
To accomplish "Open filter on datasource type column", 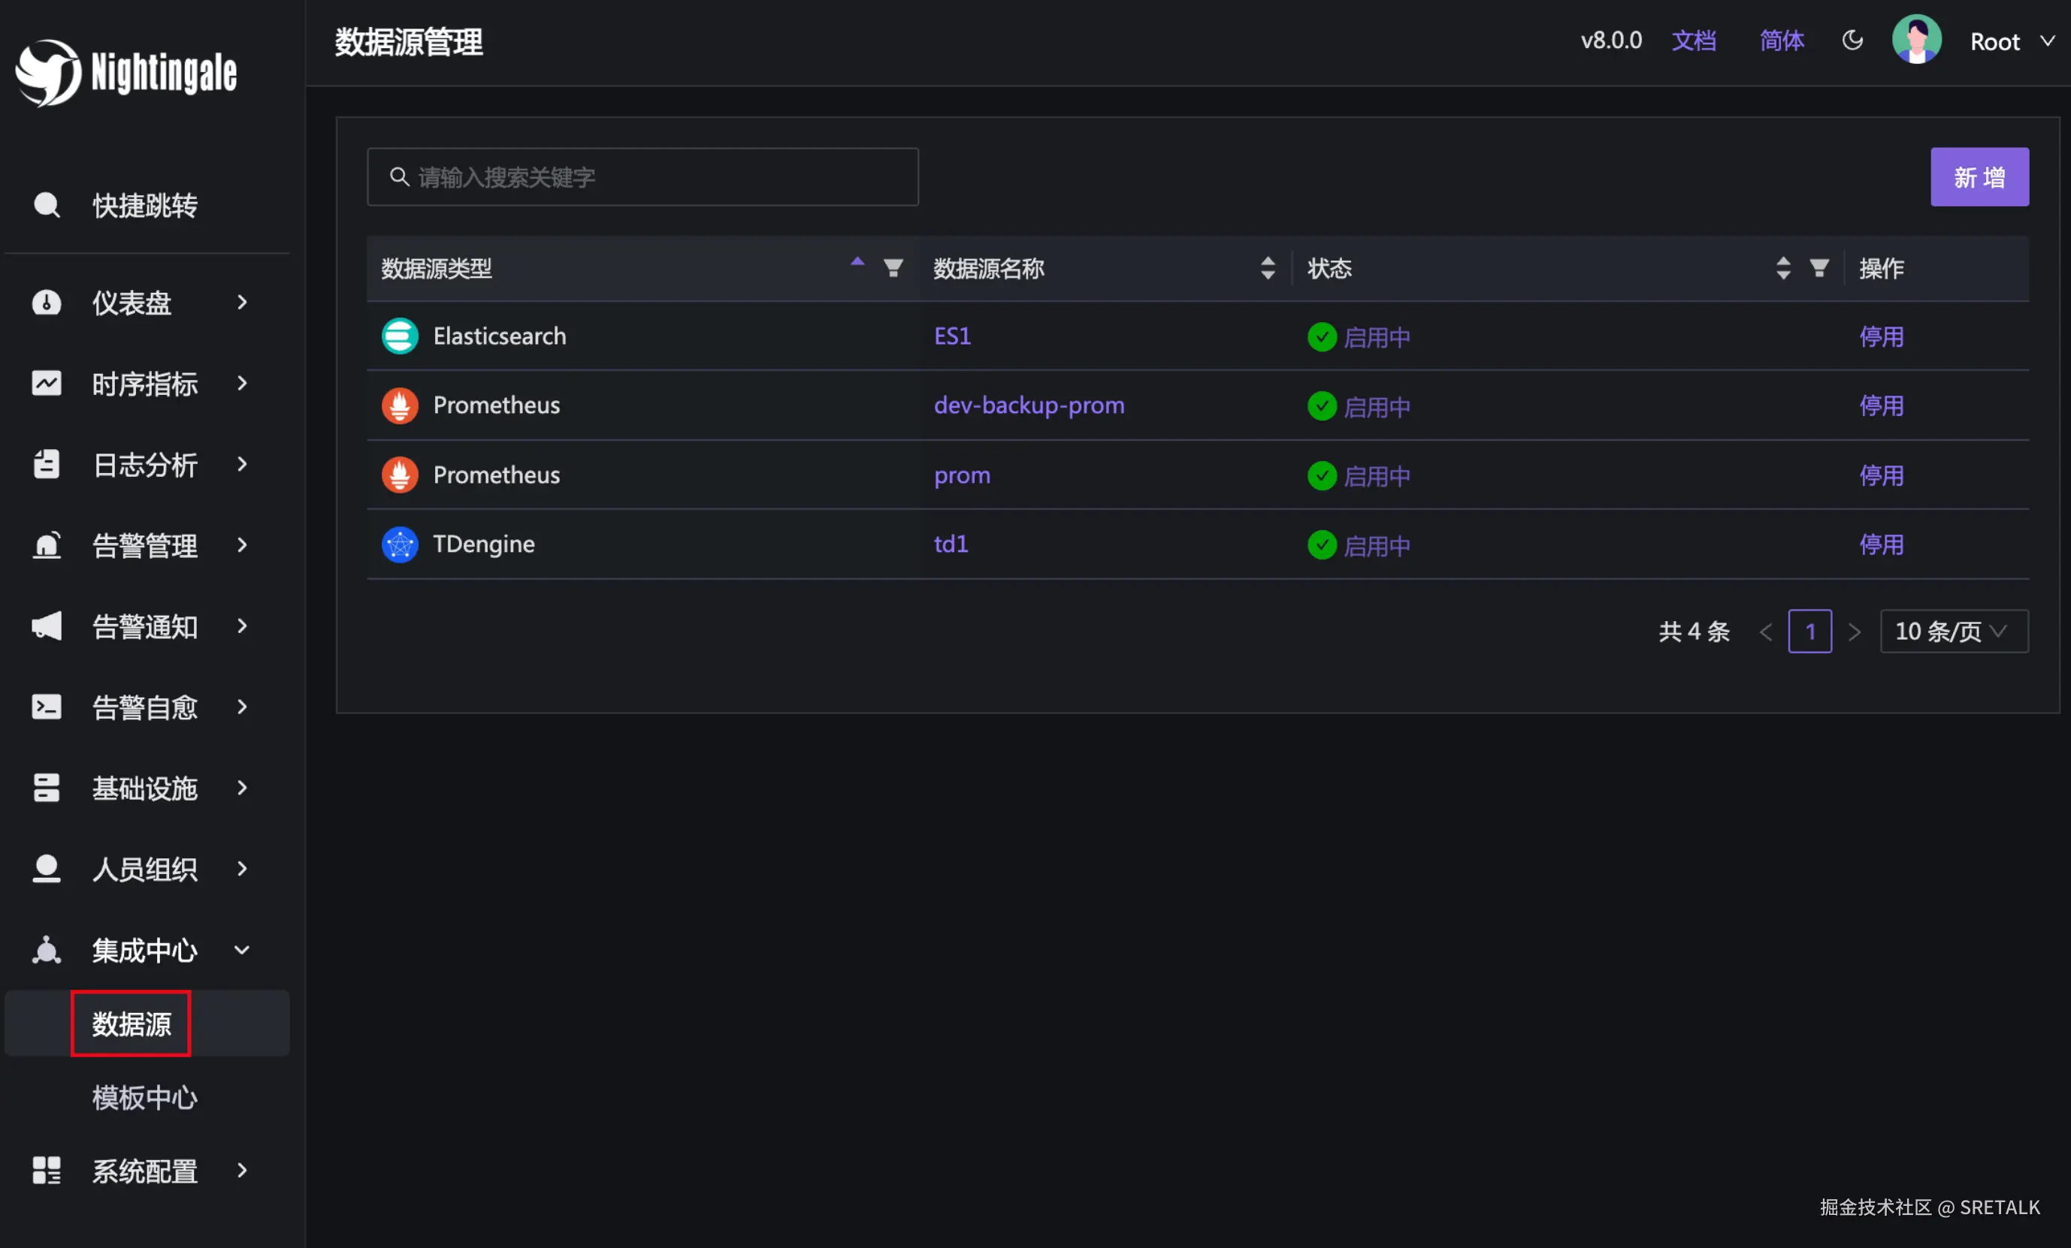I will tap(893, 268).
